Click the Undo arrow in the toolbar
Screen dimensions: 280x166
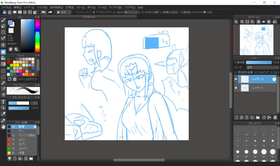click(x=43, y=12)
